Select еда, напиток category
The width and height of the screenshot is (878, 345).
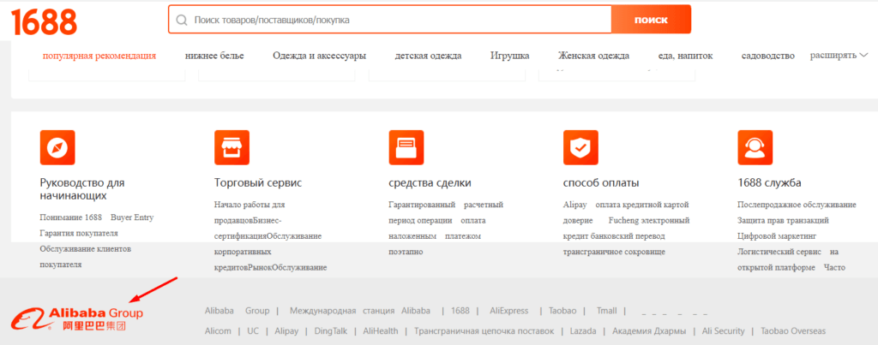click(686, 56)
